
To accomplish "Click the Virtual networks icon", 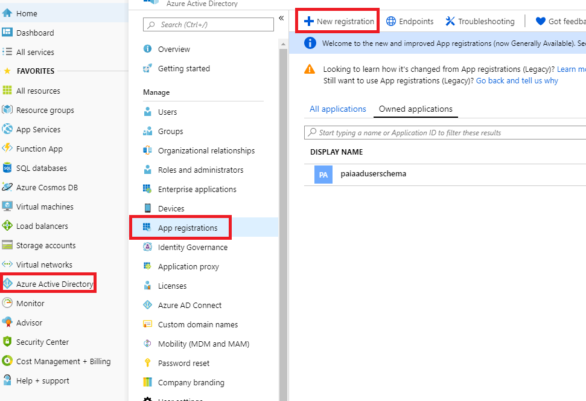I will (7, 264).
